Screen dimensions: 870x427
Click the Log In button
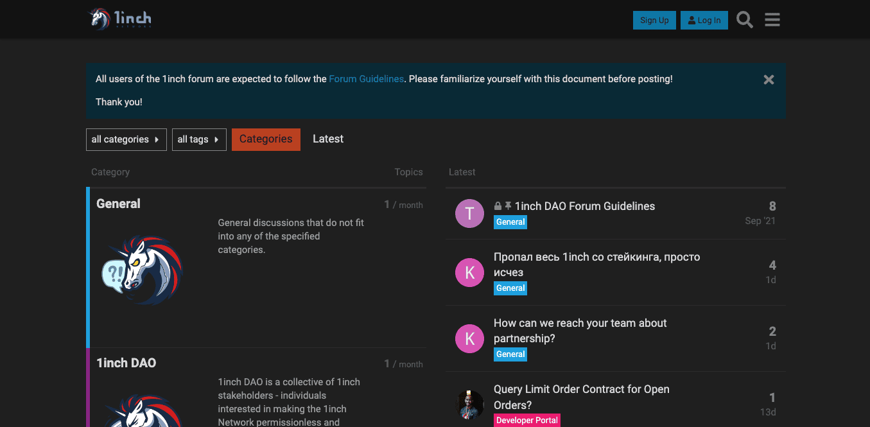704,20
